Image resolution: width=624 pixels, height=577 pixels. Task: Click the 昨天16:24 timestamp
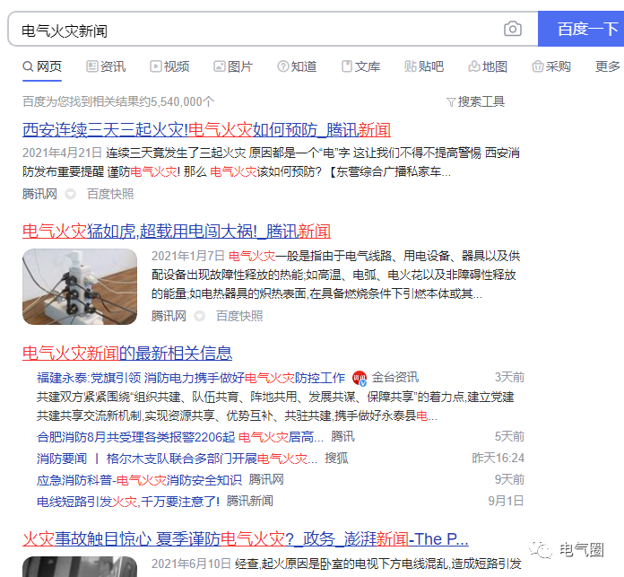tap(498, 459)
